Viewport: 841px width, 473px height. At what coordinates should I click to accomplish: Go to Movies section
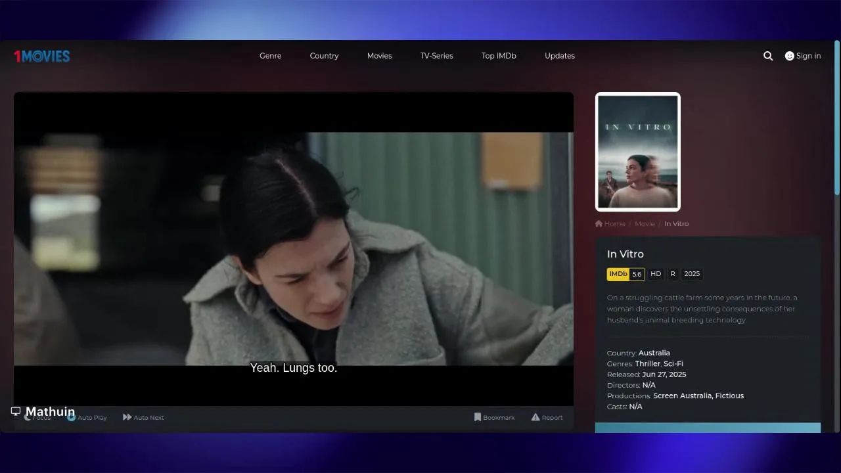pyautogui.click(x=380, y=56)
